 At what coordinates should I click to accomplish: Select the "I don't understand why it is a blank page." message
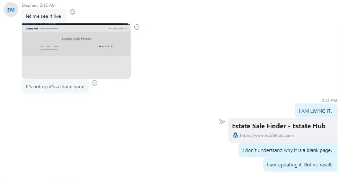(x=288, y=150)
